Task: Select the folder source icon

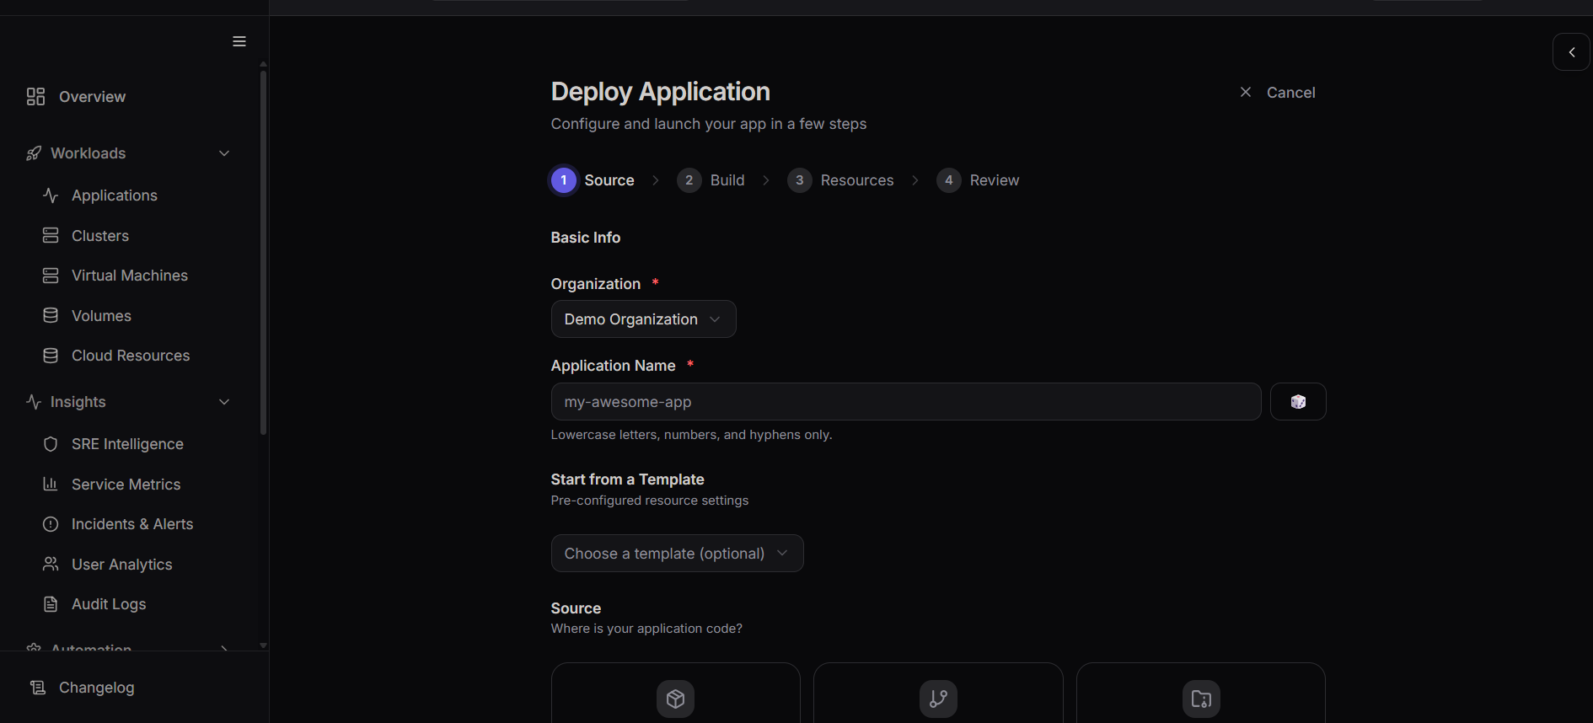Action: click(1201, 699)
